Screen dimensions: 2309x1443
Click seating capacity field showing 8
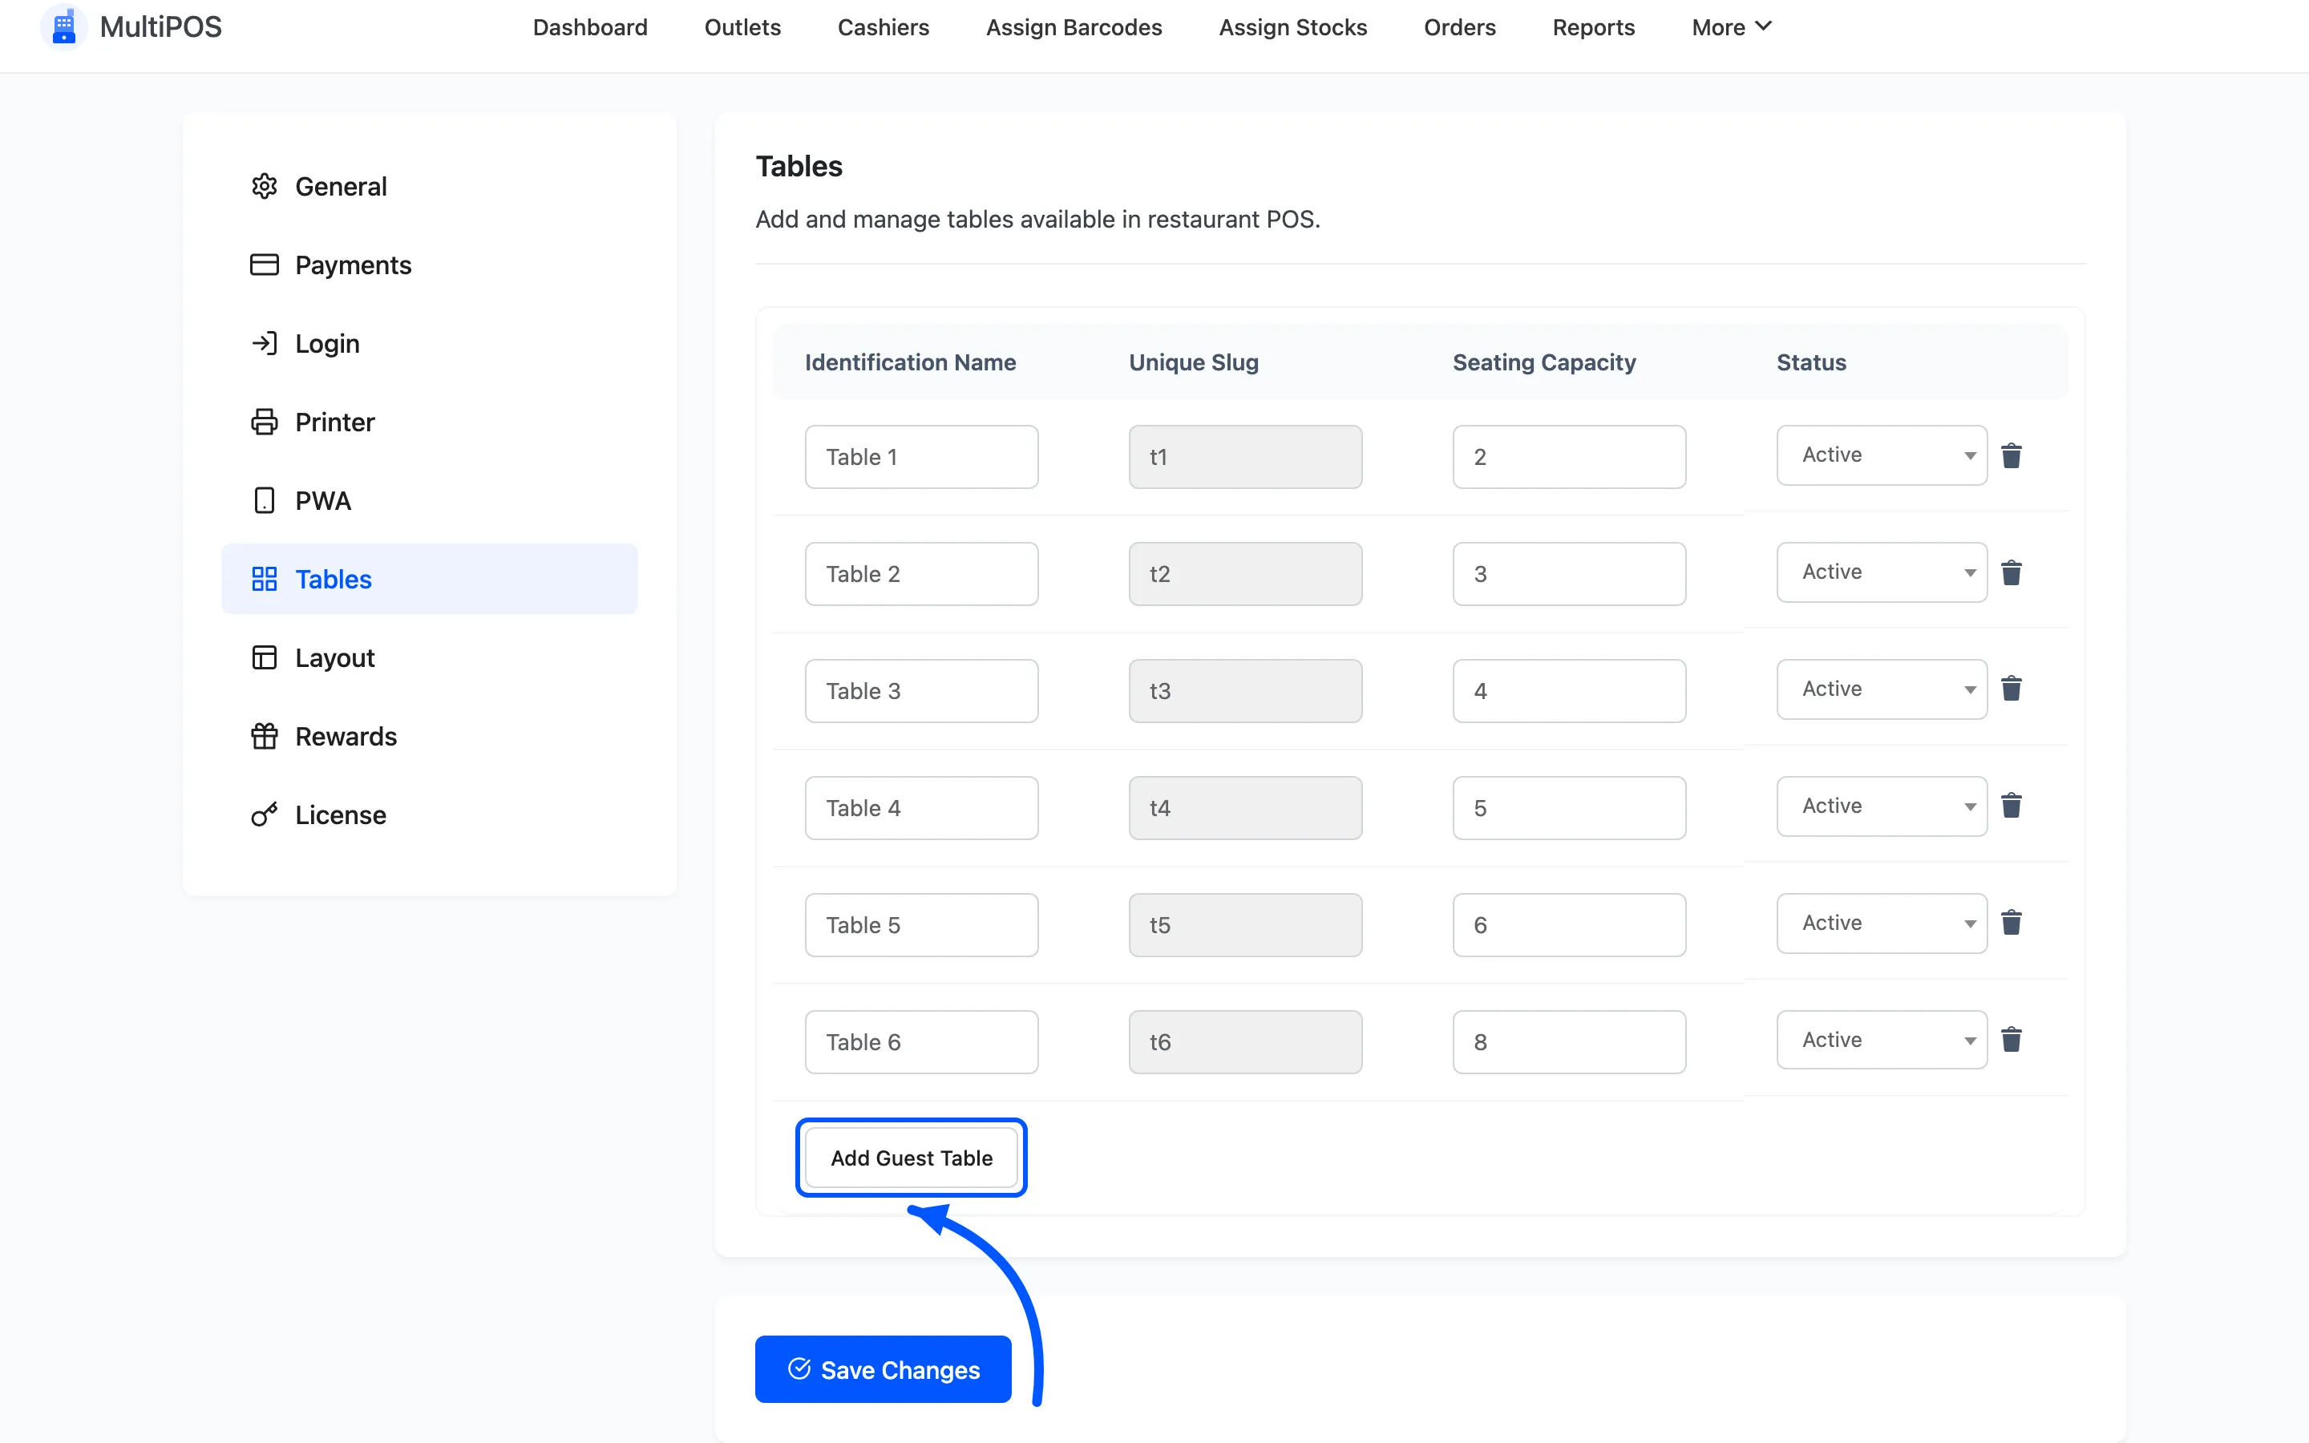(x=1568, y=1042)
